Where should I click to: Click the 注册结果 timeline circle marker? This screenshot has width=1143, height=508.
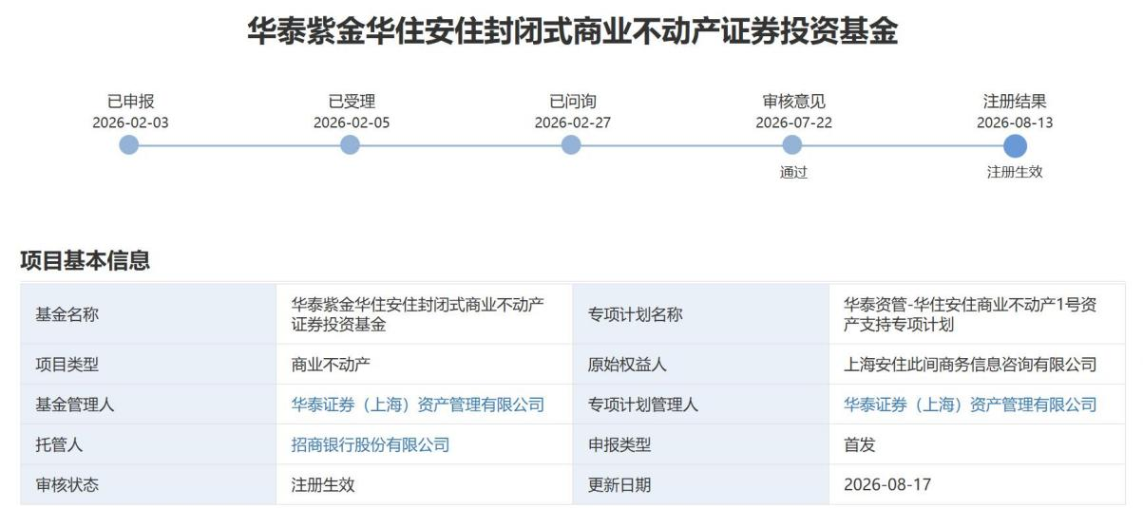(x=1015, y=145)
